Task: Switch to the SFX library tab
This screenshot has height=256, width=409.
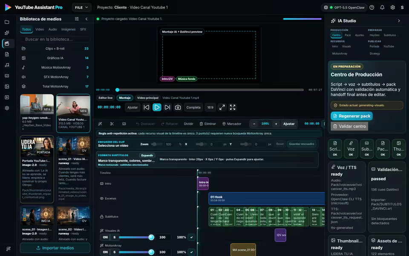Action: click(83, 29)
